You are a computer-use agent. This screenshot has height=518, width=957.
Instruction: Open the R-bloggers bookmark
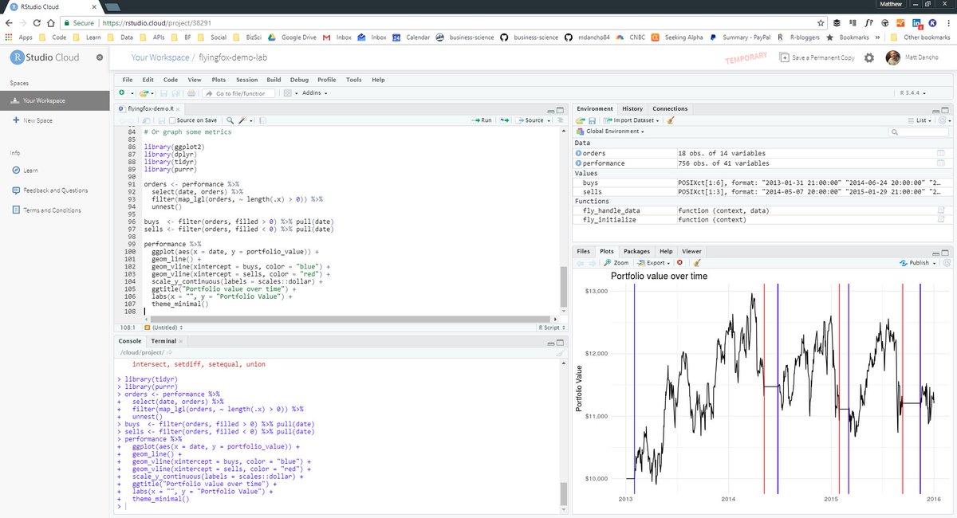[799, 37]
